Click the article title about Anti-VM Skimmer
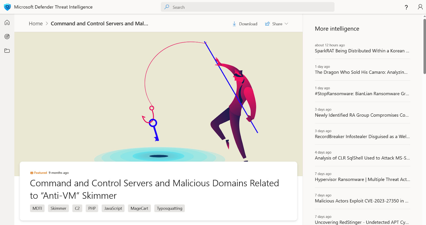Viewport: 426px width, 225px height. [x=154, y=189]
